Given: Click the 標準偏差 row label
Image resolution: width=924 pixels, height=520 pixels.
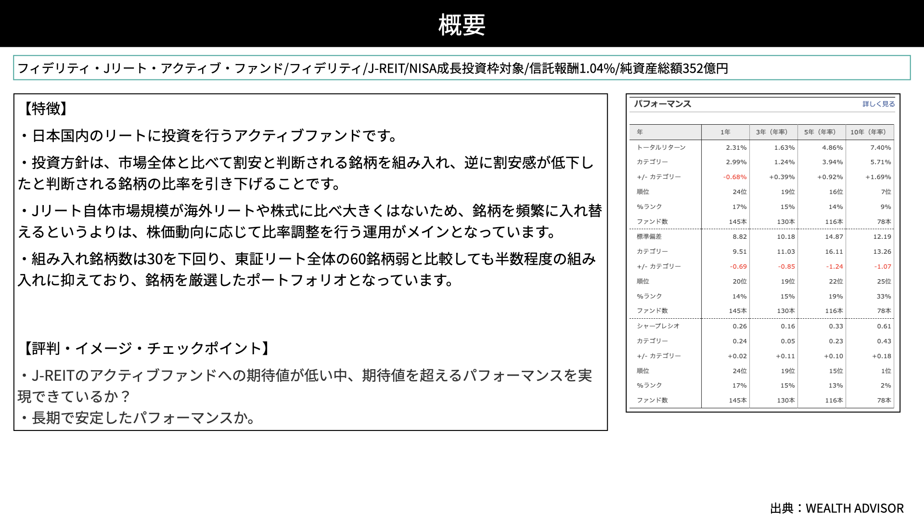Looking at the screenshot, I should [649, 236].
